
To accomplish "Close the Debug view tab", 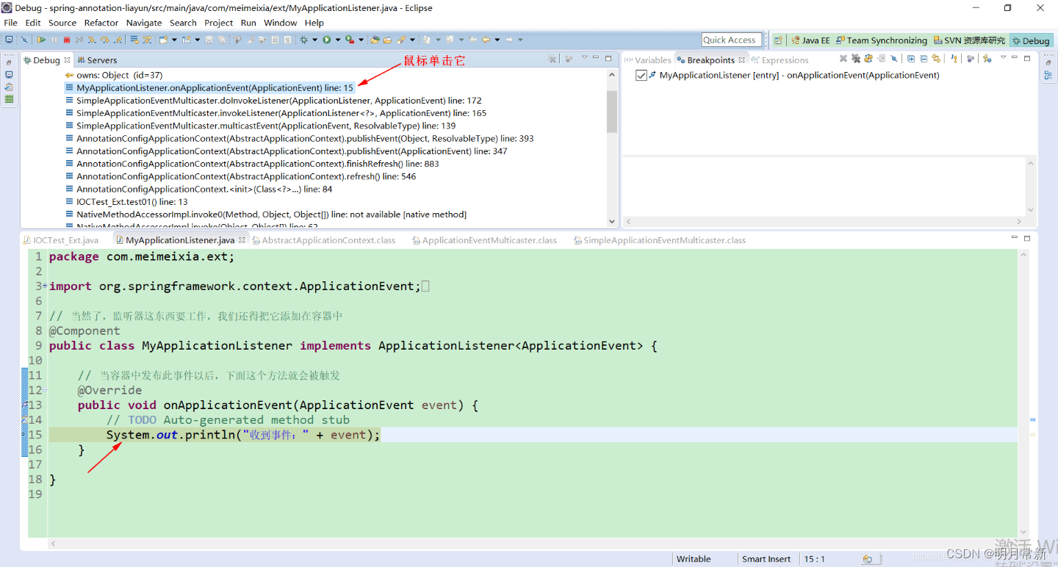I will (67, 60).
